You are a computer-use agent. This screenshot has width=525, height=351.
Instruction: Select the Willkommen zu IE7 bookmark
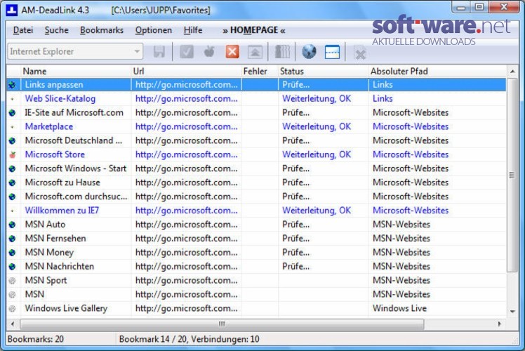click(x=62, y=211)
